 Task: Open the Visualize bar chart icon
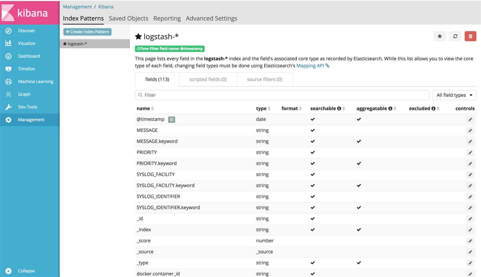click(8, 43)
